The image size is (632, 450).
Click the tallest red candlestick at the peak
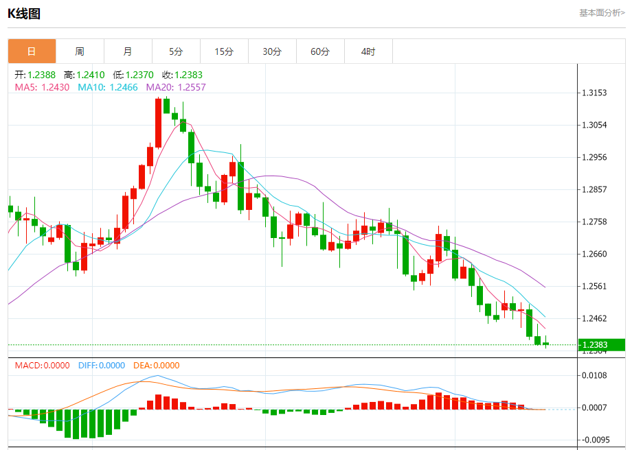pyautogui.click(x=159, y=123)
